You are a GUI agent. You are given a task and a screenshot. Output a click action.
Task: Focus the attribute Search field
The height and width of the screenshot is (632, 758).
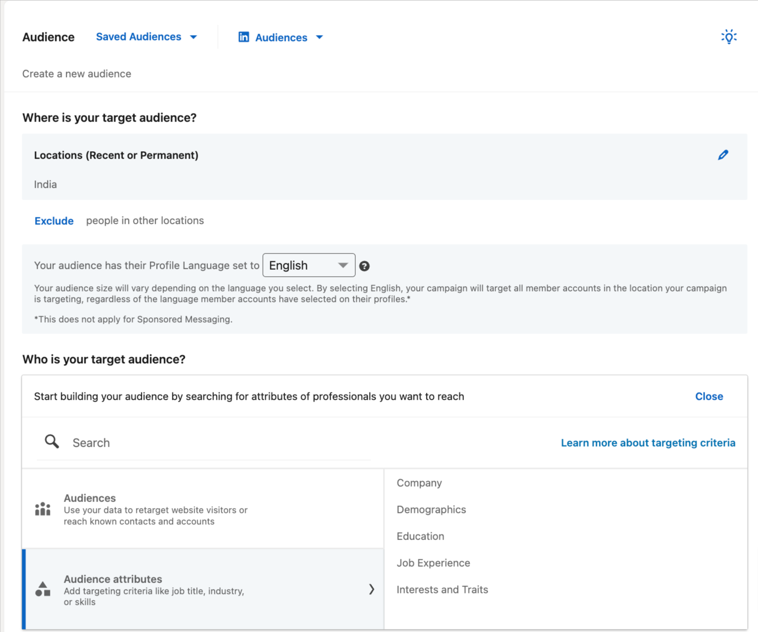(x=204, y=442)
